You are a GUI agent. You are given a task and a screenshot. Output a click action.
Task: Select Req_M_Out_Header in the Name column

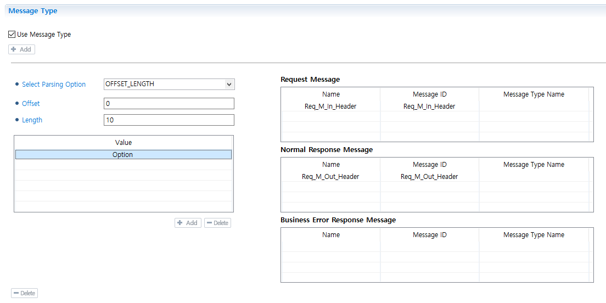(x=330, y=177)
